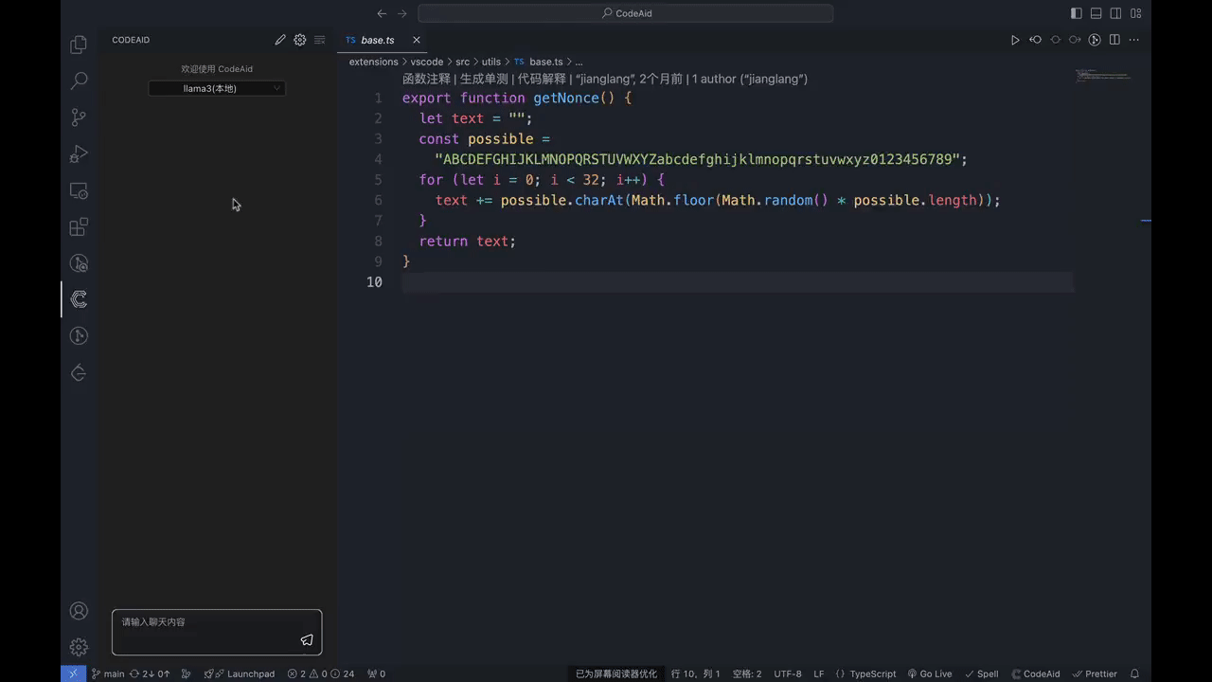This screenshot has width=1212, height=682.
Task: Toggle secondary side bar visibility
Action: 1116,13
